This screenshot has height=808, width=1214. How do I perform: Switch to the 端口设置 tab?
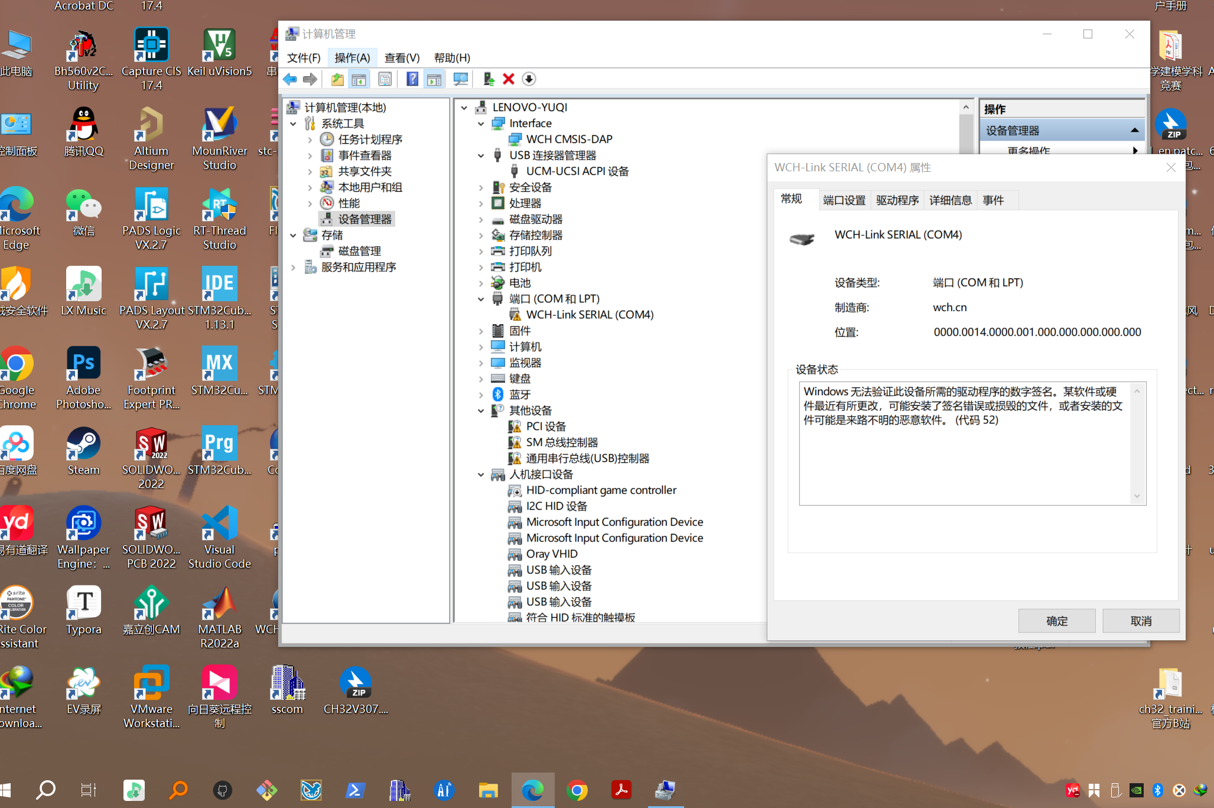click(x=844, y=200)
